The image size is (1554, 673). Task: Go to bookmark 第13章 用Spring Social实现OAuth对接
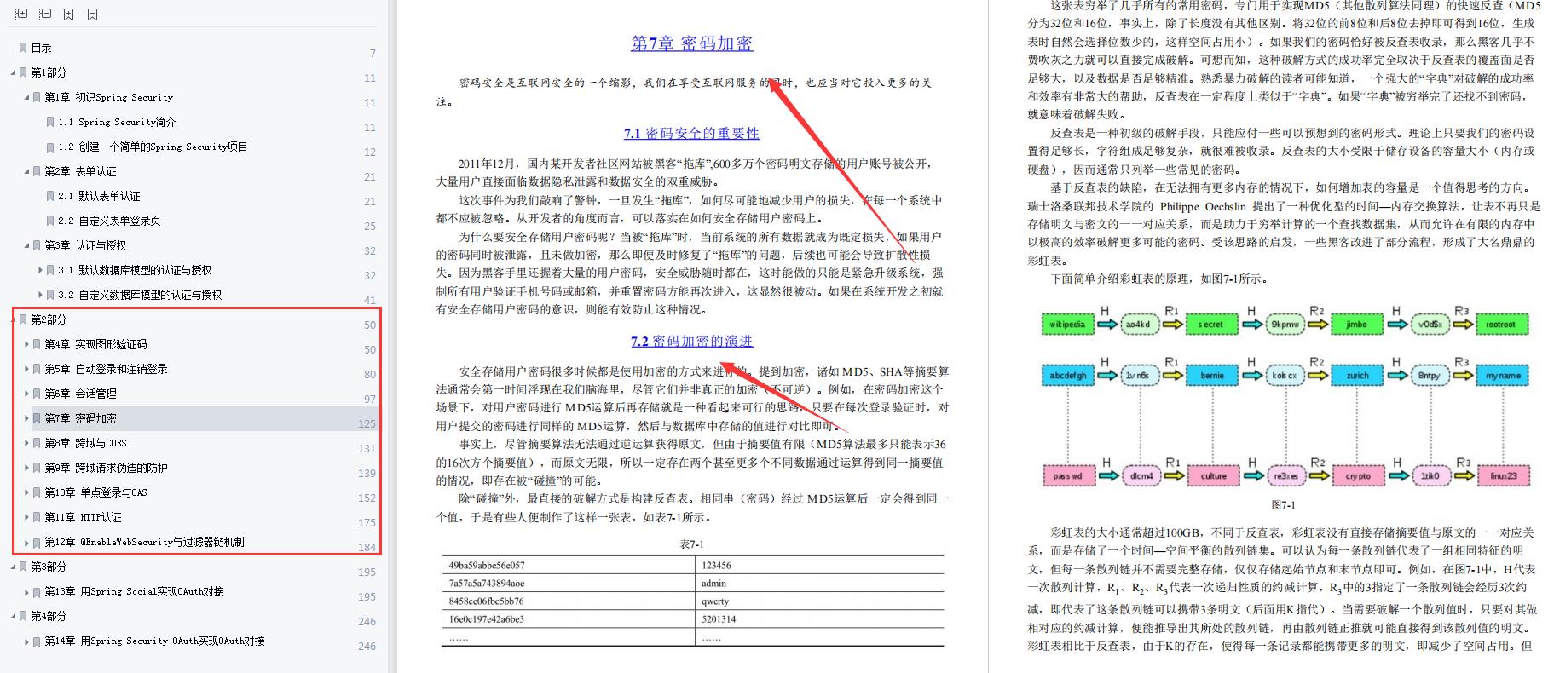pyautogui.click(x=135, y=591)
